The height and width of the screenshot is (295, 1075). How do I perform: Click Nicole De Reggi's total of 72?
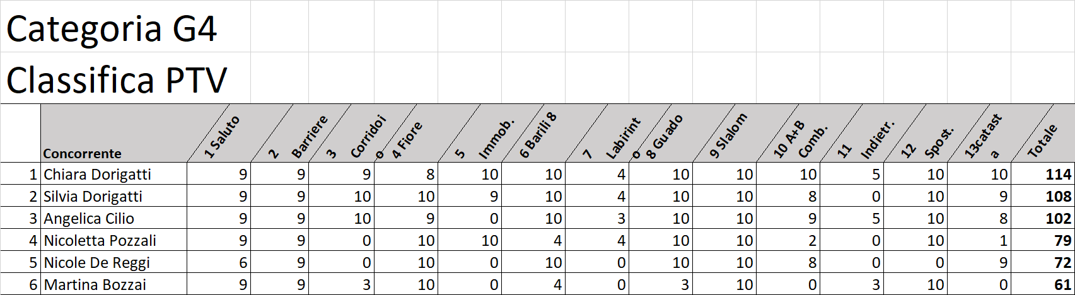click(1062, 263)
